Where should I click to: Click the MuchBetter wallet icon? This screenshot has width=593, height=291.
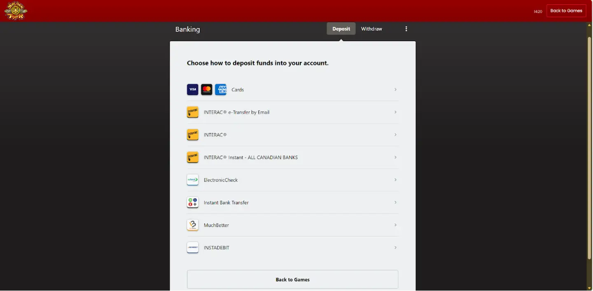click(192, 225)
